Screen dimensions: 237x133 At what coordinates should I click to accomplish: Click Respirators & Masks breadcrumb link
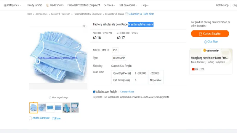[115, 14]
